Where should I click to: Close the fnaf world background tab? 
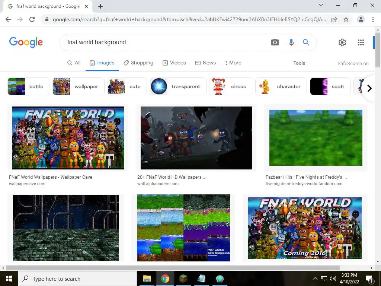coord(86,7)
